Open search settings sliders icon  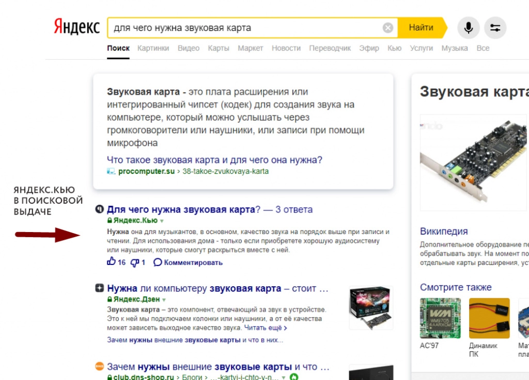click(495, 28)
